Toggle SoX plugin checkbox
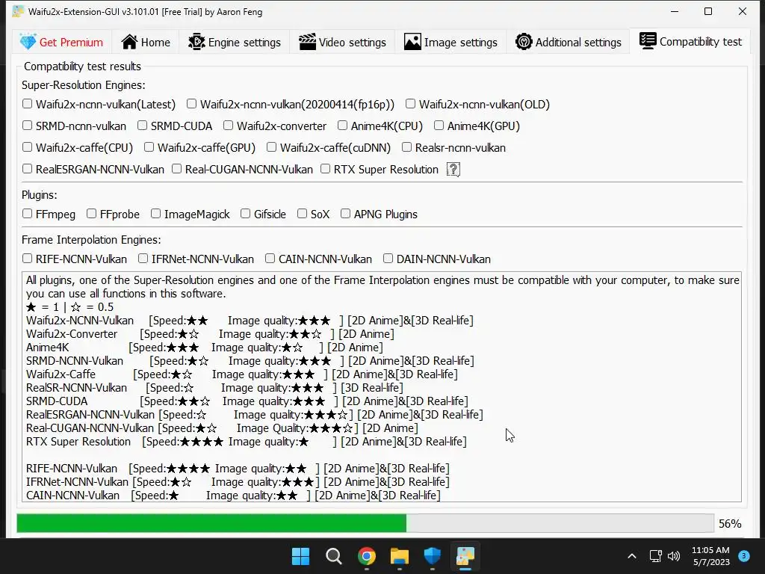The width and height of the screenshot is (765, 574). [x=303, y=214]
